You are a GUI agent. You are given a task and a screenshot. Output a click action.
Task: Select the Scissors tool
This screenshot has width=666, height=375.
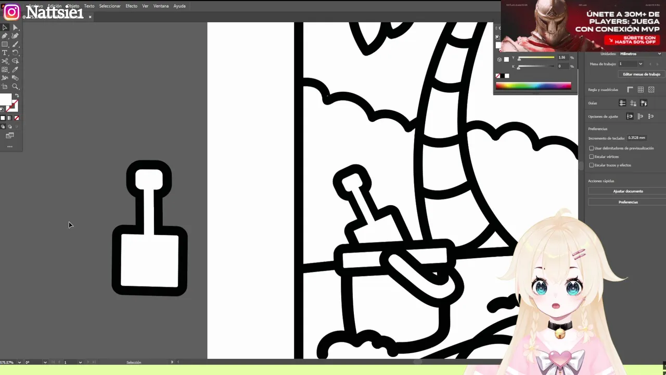click(5, 61)
